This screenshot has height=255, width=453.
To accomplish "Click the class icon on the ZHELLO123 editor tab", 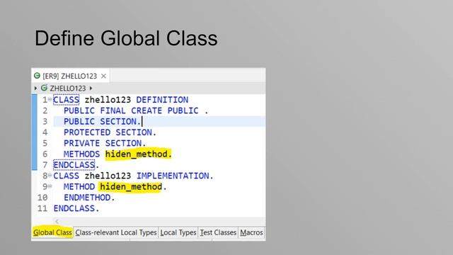I will [37, 76].
